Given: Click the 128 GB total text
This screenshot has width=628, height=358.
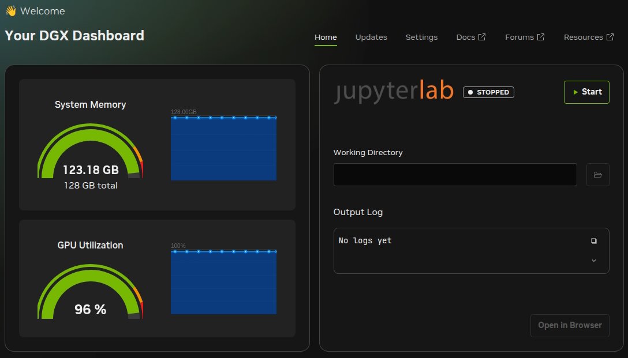Looking at the screenshot, I should [x=91, y=186].
